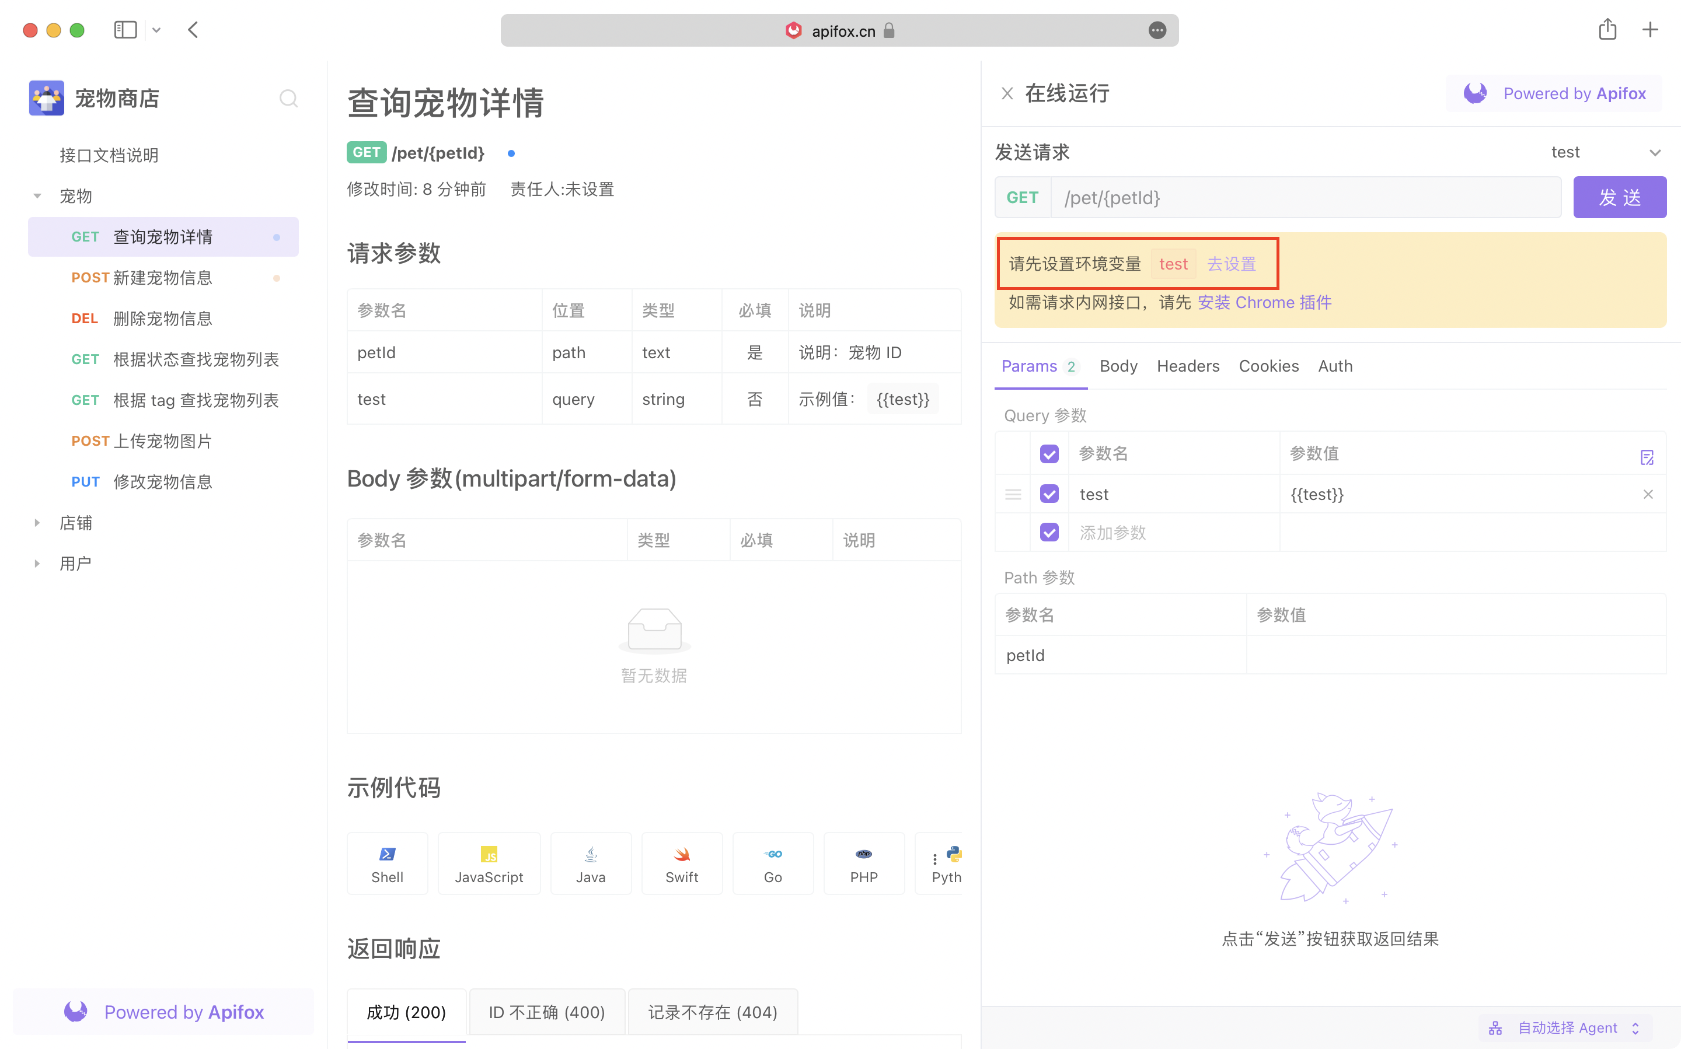1681x1049 pixels.
Task: Close the 在线运行 panel with X icon
Action: click(x=1007, y=94)
